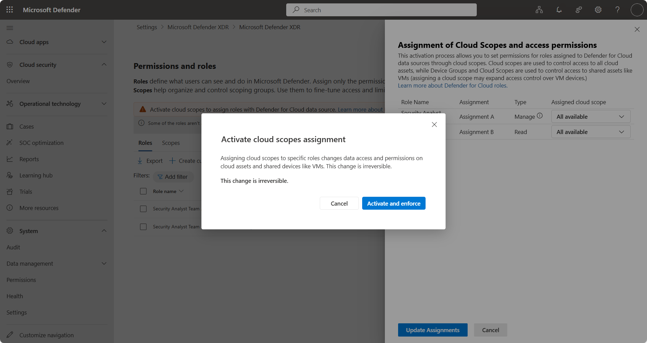Close the Activate cloud scopes dialog
The height and width of the screenshot is (343, 647).
[x=434, y=125]
